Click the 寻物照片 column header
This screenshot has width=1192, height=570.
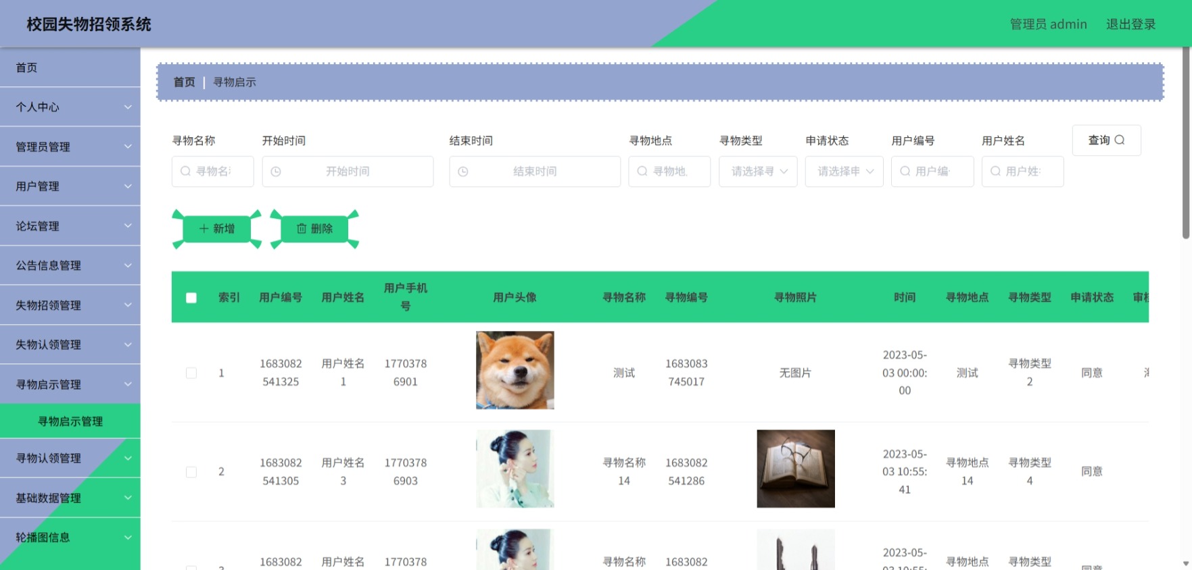pos(796,297)
